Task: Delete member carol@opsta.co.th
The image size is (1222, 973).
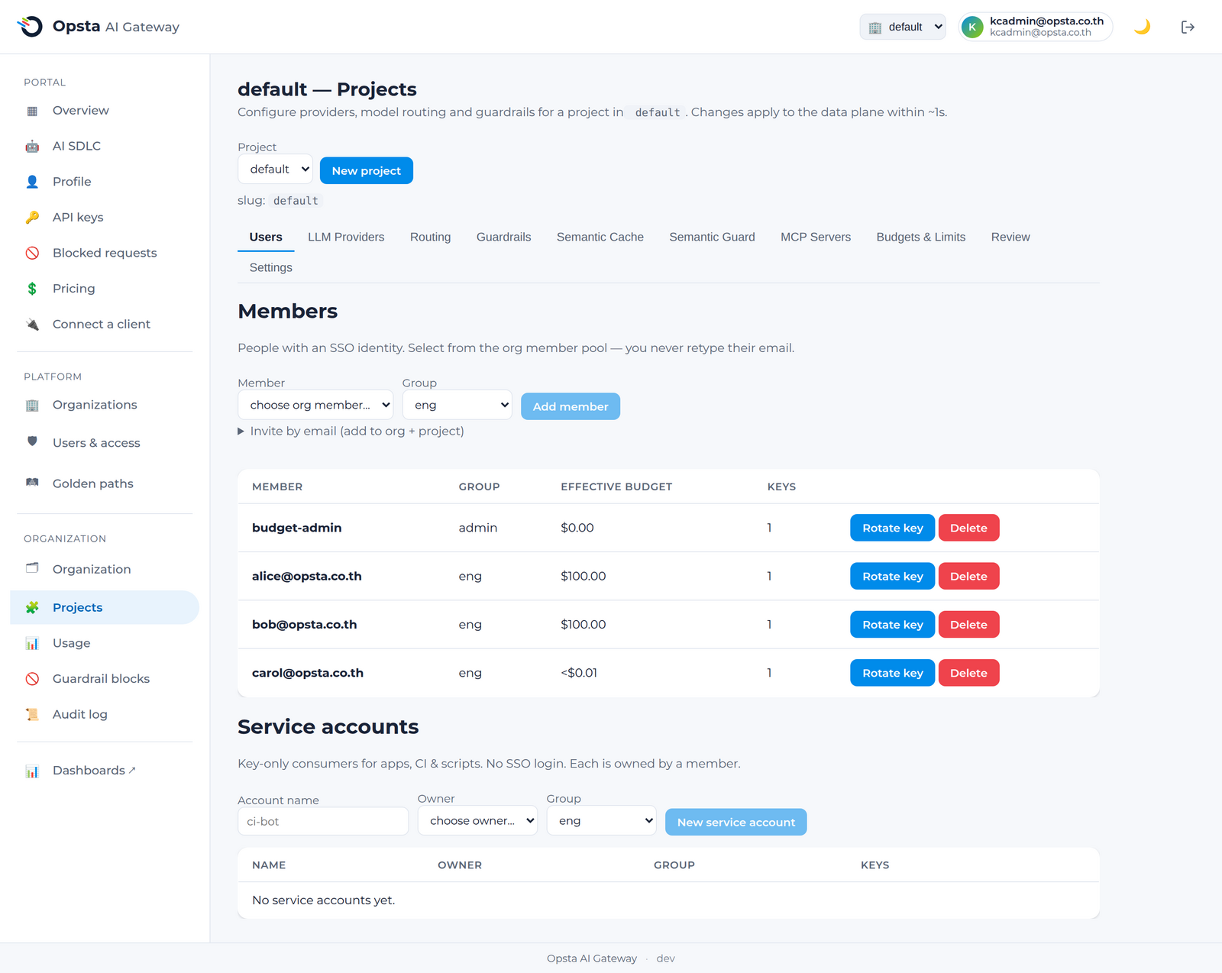Action: click(x=968, y=673)
